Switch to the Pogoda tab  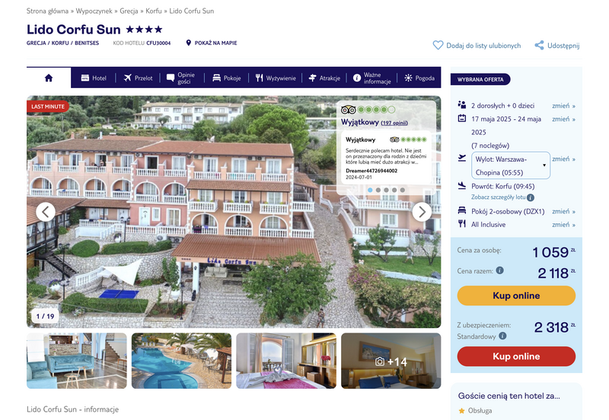tap(419, 78)
